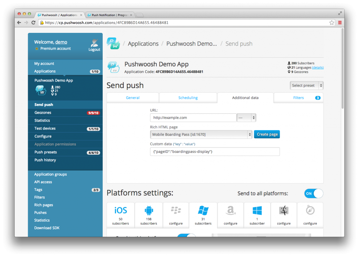This screenshot has height=257, width=359.
Task: Switch to the Filters tab
Action: [299, 98]
